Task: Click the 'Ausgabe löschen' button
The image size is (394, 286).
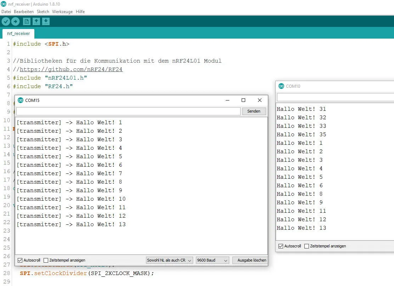Action: click(252, 260)
